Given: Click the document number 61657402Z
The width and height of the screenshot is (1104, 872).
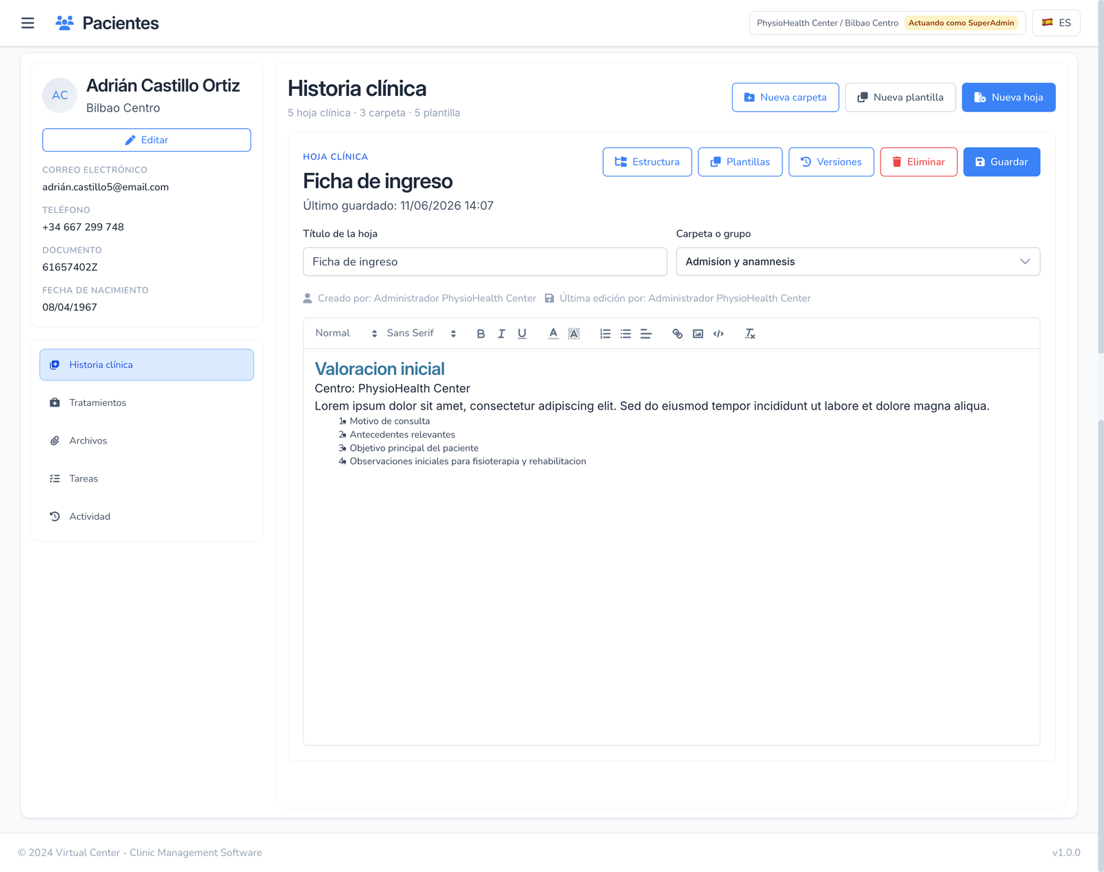Looking at the screenshot, I should click(x=70, y=267).
